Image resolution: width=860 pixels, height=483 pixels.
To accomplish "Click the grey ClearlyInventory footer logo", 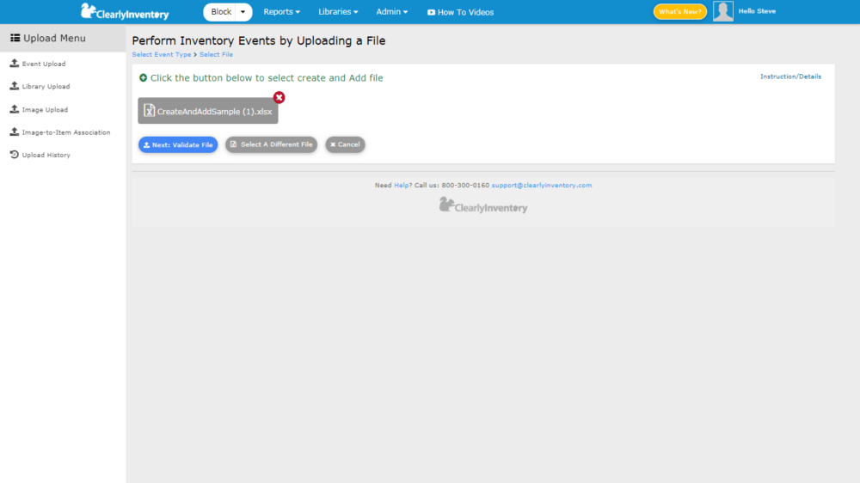I will point(483,205).
